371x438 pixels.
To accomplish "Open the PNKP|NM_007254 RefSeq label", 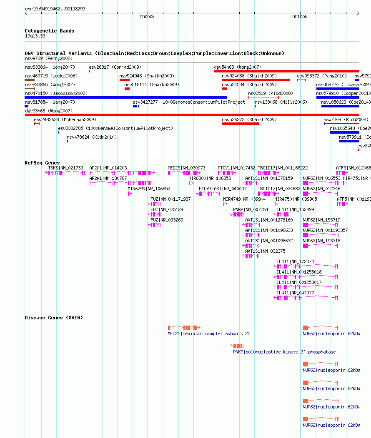I will 251,209.
